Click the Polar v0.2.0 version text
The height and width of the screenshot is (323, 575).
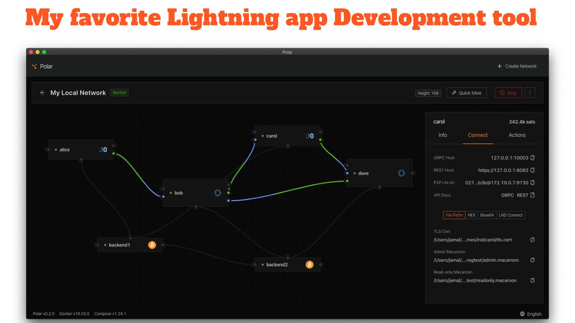pyautogui.click(x=44, y=314)
